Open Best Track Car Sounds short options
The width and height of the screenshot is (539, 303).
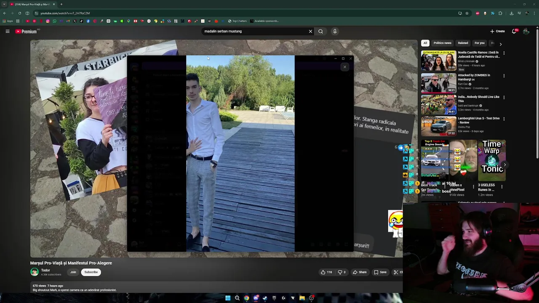[445, 186]
